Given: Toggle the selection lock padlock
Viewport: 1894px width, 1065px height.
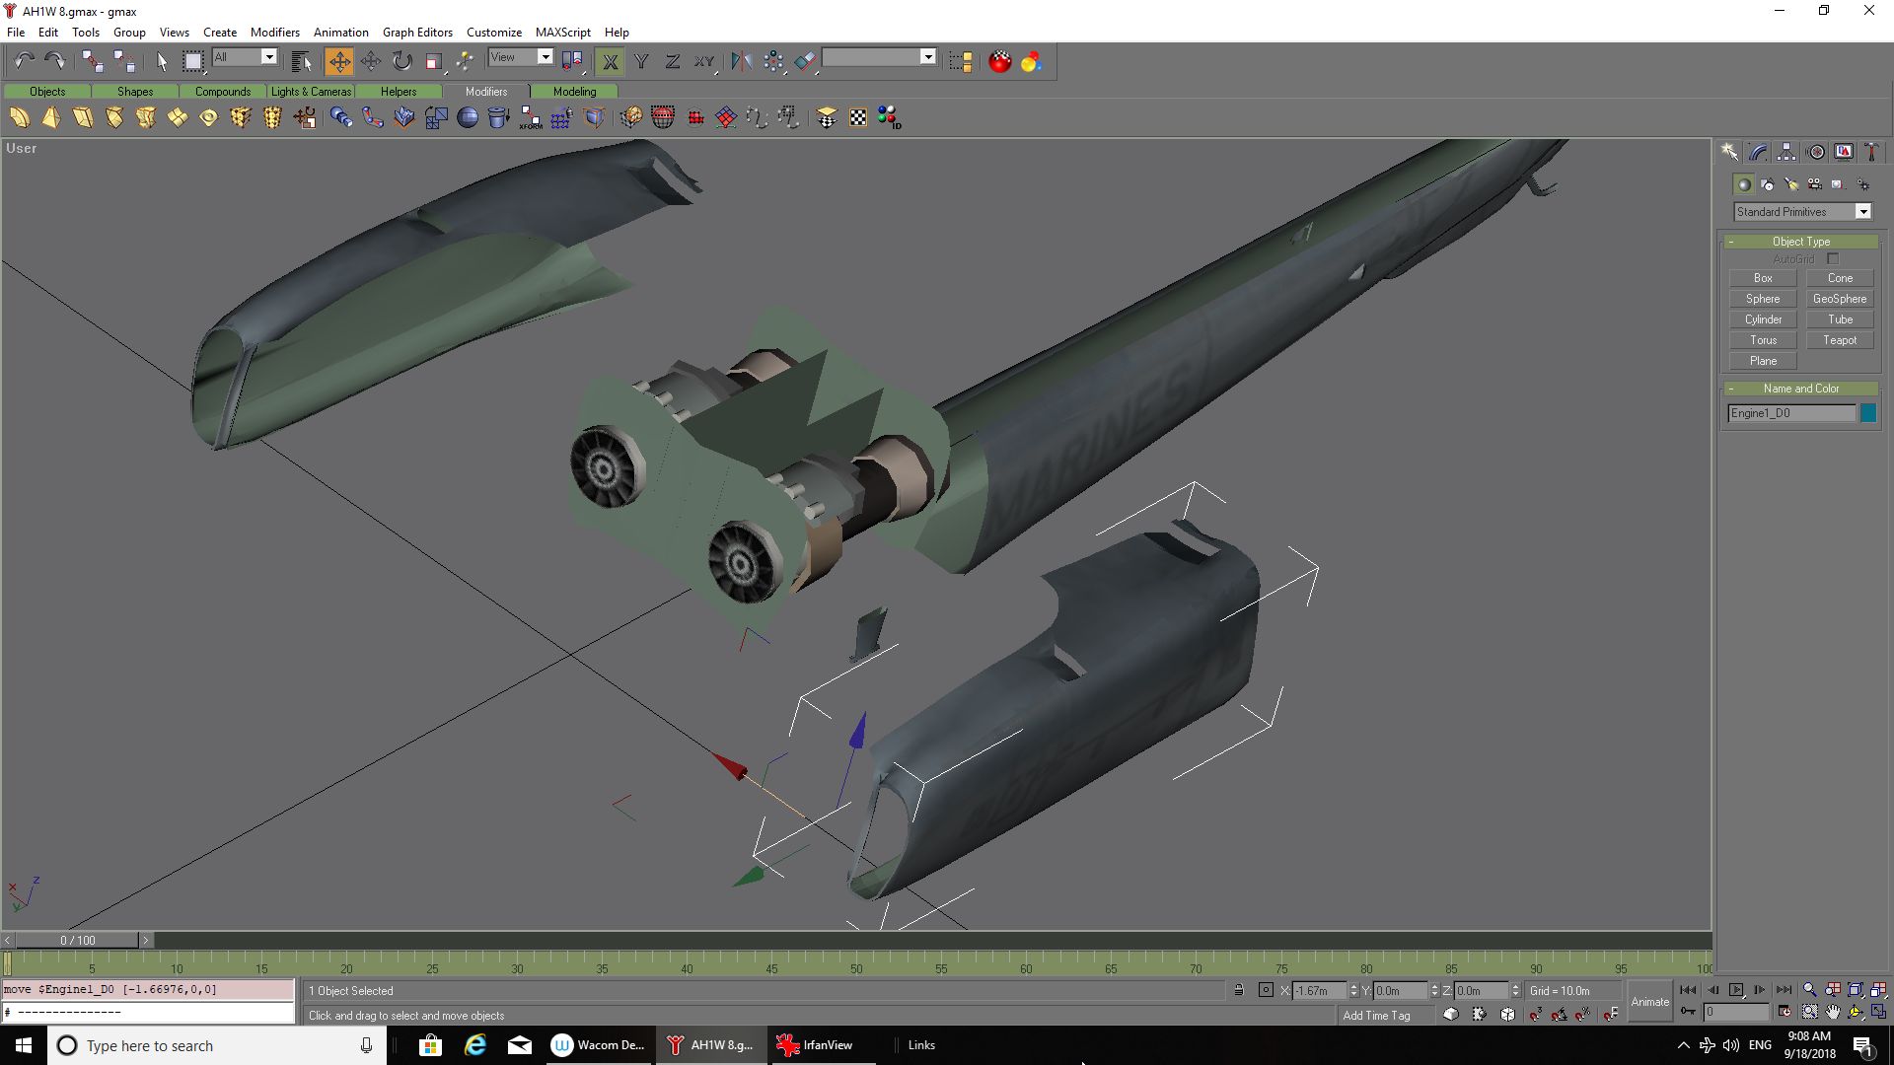Looking at the screenshot, I should [1238, 990].
